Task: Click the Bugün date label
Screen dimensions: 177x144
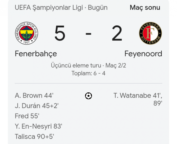Action: [98, 8]
